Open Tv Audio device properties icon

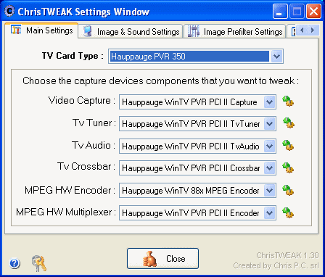[288, 146]
